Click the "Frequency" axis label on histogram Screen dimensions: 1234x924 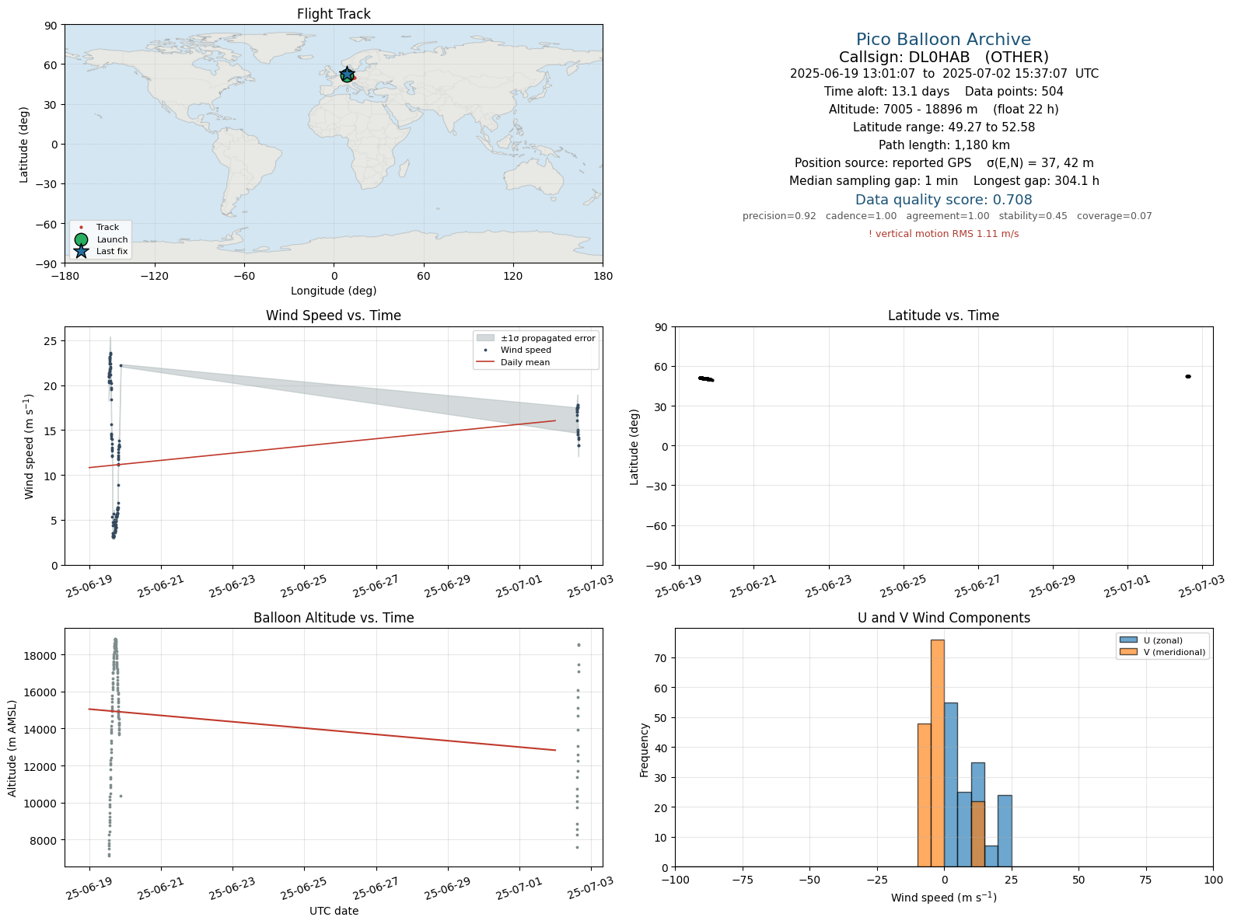(645, 750)
